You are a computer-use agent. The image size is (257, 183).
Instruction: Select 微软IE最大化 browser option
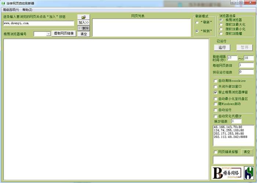click(221, 25)
